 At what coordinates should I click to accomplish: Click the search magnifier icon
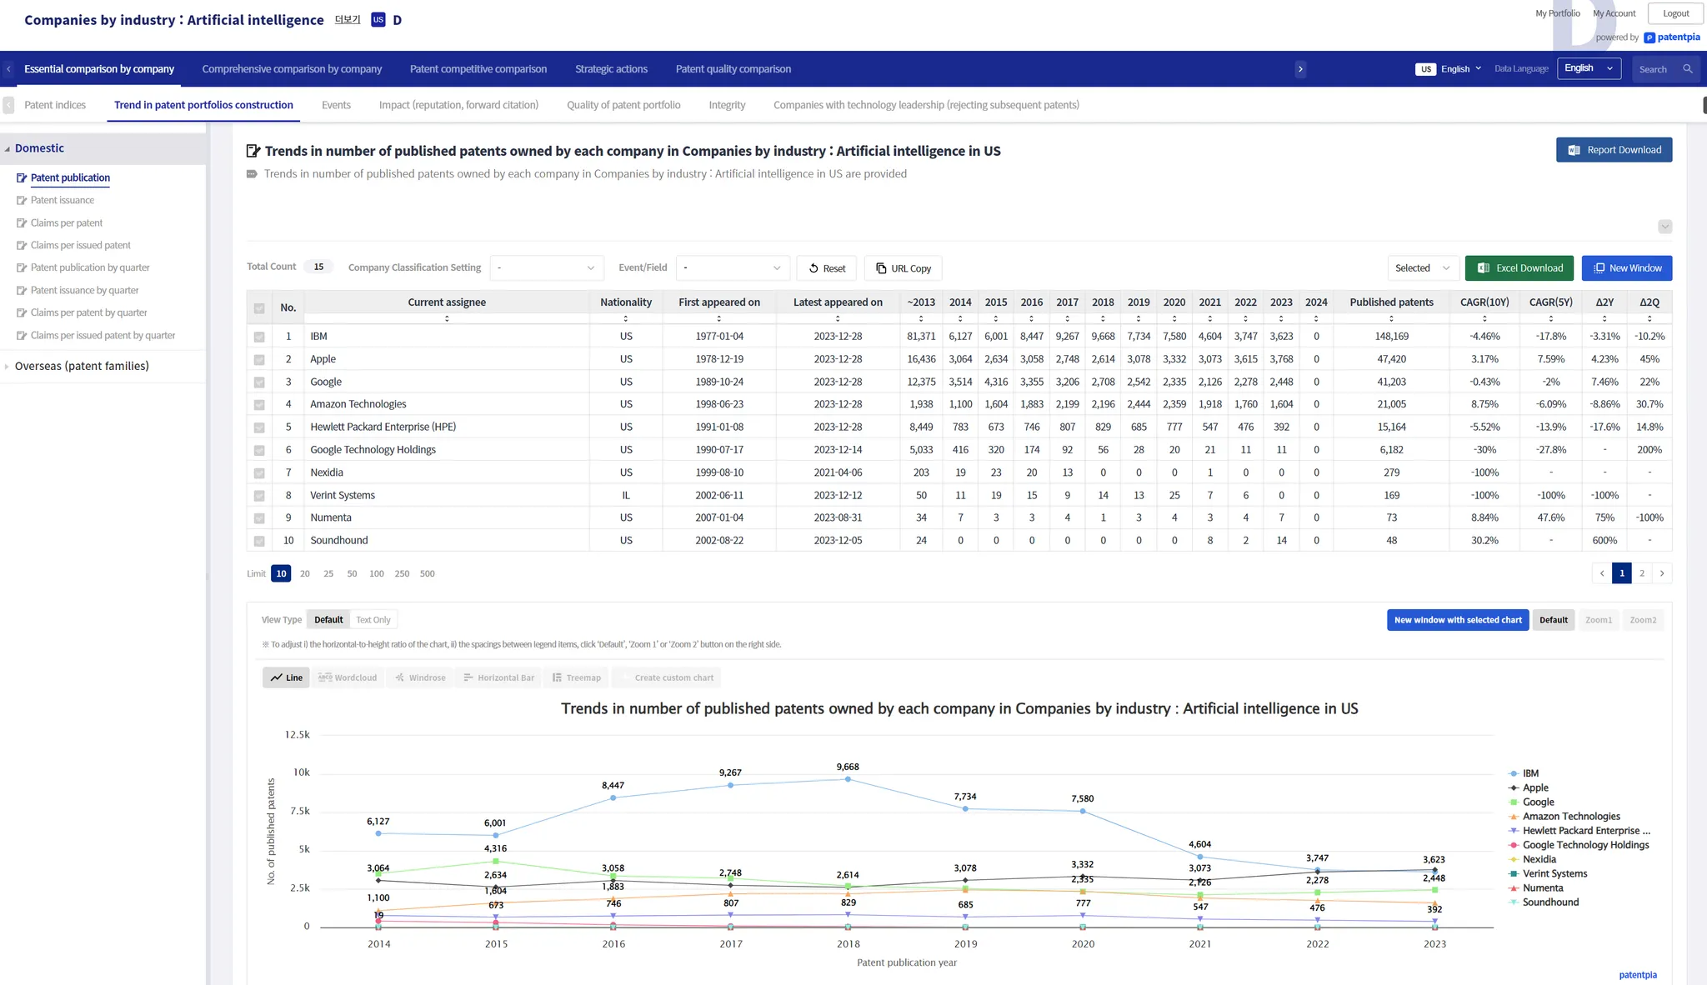tap(1687, 69)
